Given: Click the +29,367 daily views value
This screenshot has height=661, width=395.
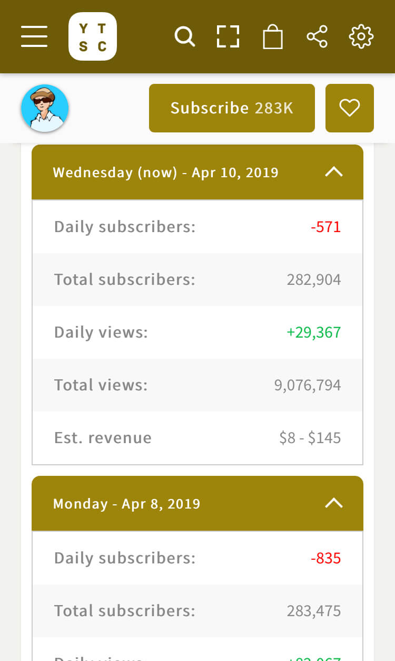Looking at the screenshot, I should (313, 332).
